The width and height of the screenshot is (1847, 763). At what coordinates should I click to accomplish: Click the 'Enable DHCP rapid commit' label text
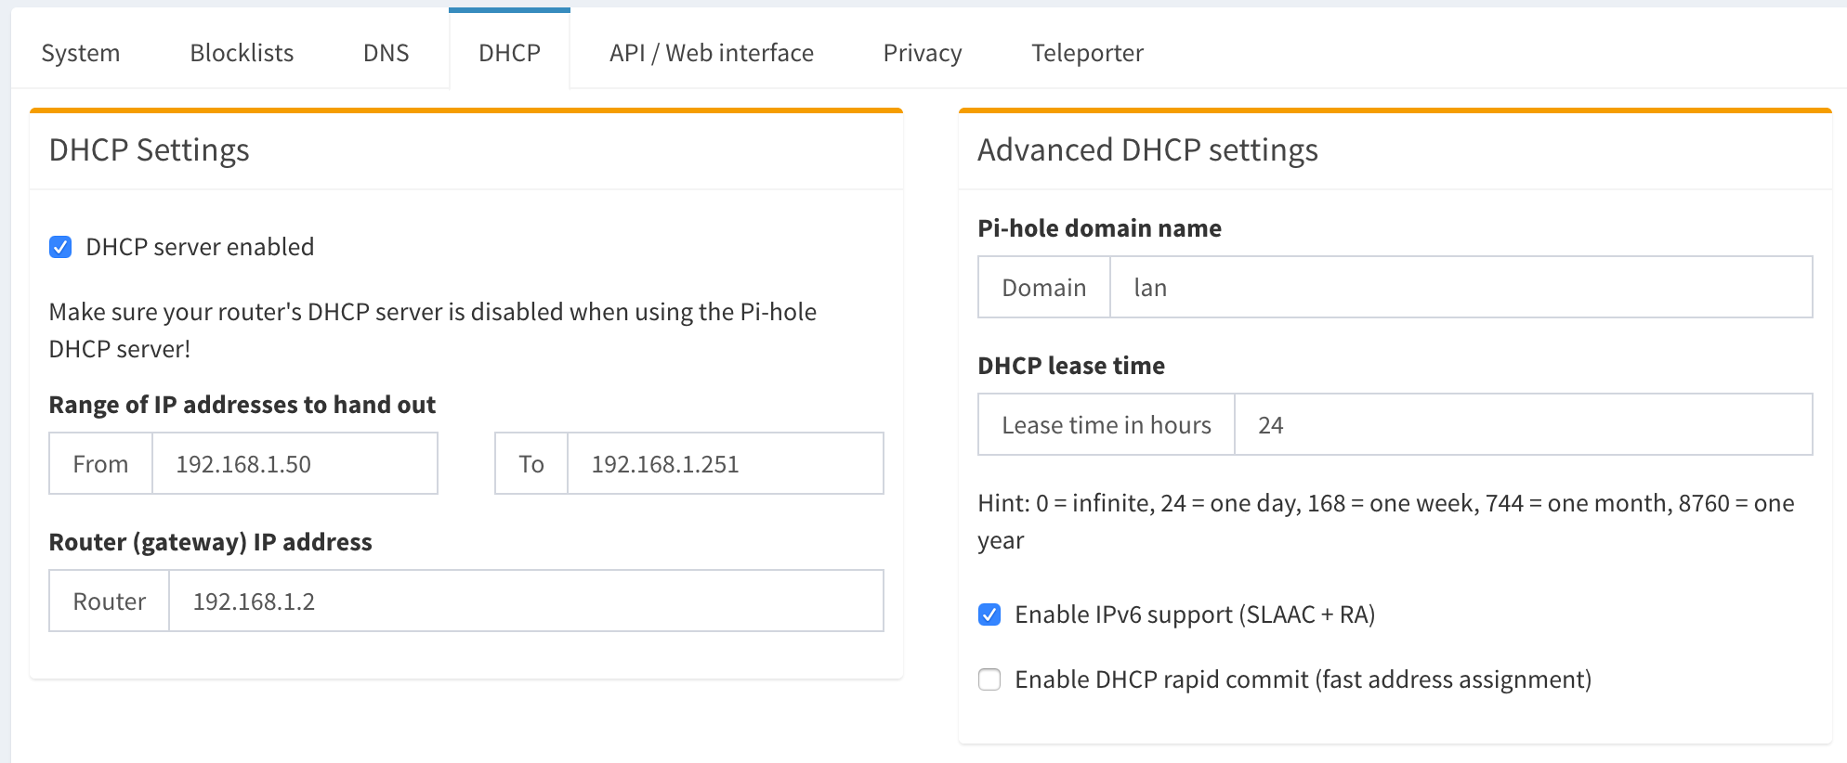[1303, 679]
